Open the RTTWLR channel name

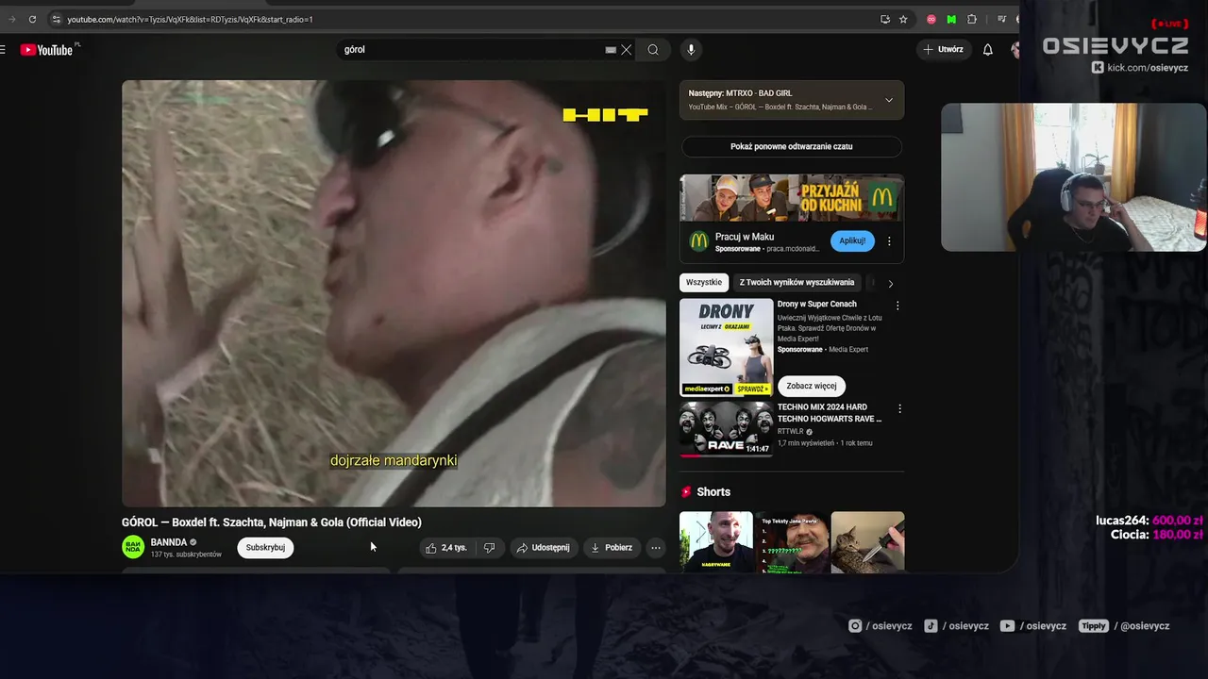(791, 432)
